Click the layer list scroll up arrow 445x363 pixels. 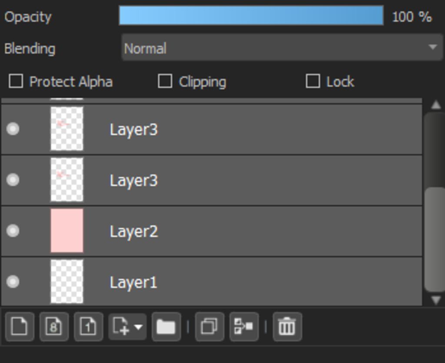436,105
